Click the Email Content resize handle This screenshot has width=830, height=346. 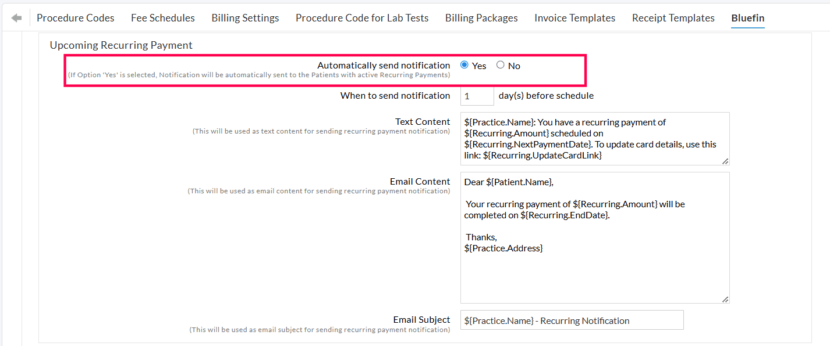726,298
